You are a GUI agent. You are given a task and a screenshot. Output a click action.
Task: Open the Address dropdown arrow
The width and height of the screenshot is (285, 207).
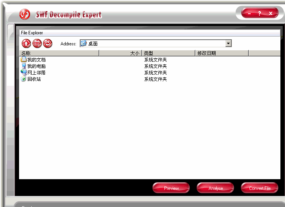pos(228,43)
